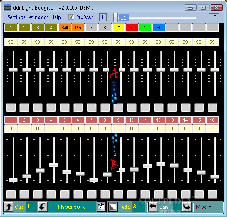
Task: Toggle the Prefetch checkbox
Action: tap(71, 17)
